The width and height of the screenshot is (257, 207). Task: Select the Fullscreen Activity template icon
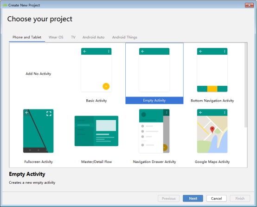38,131
